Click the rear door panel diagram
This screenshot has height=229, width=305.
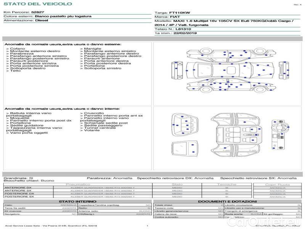tap(185, 149)
